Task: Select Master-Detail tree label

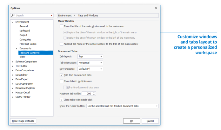Action: click(23, 93)
